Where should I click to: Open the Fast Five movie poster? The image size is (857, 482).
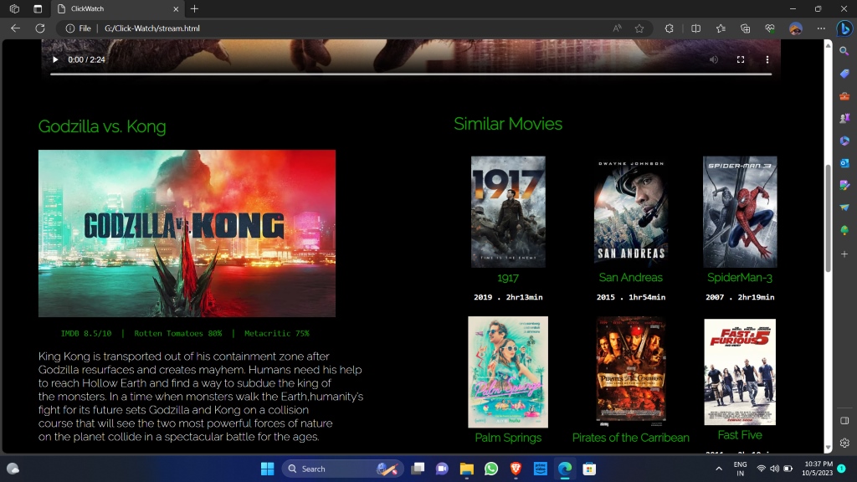[x=740, y=372]
